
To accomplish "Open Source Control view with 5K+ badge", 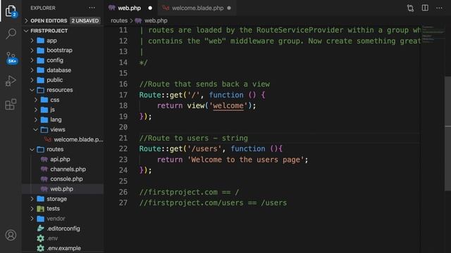I will (x=11, y=58).
